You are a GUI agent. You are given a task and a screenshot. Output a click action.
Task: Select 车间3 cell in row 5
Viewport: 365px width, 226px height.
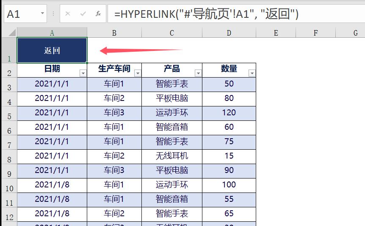point(114,114)
